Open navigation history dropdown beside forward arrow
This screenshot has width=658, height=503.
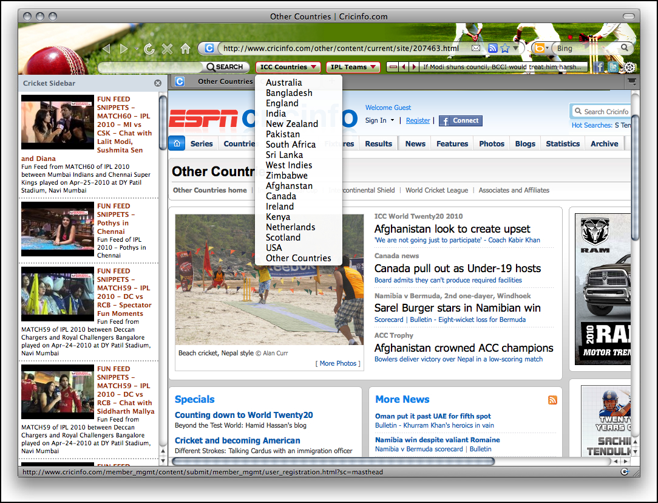coord(137,49)
